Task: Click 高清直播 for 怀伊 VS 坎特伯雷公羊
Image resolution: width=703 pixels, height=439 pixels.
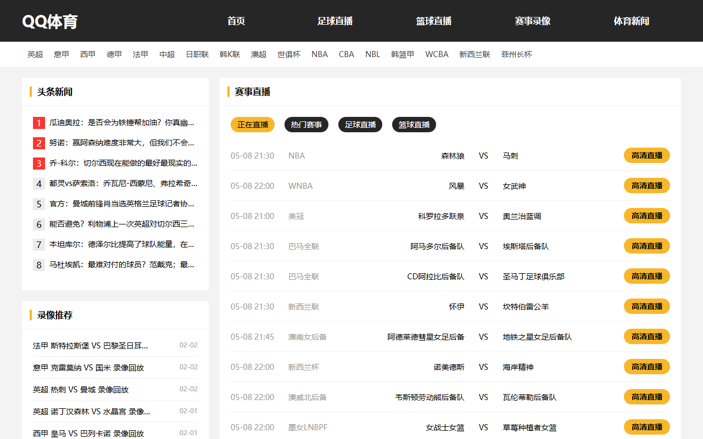Action: [x=647, y=306]
